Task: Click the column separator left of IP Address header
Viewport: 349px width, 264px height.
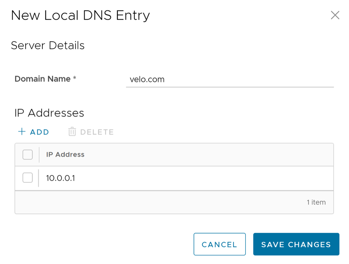Action: tap(39, 155)
